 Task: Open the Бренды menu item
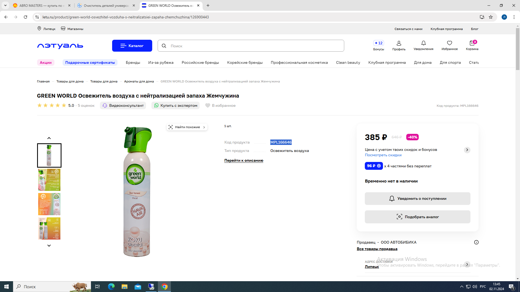coord(133,62)
